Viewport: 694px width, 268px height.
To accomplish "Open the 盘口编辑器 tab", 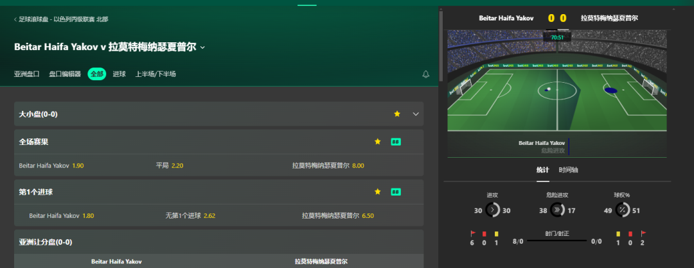I will click(x=65, y=74).
